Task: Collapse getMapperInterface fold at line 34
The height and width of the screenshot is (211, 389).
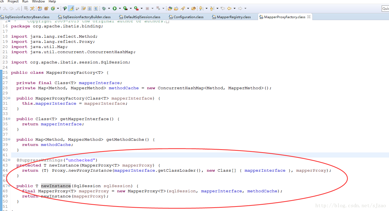Action: (x=9, y=119)
